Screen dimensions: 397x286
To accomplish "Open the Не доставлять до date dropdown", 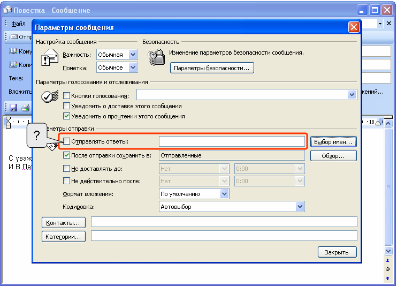I will (224, 169).
